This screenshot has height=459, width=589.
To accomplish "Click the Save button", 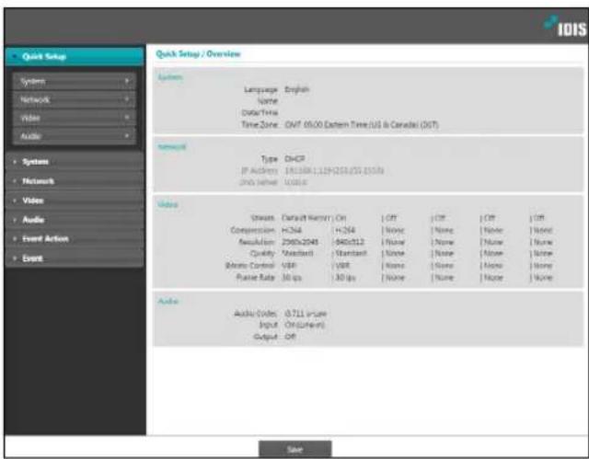I will tap(294, 449).
